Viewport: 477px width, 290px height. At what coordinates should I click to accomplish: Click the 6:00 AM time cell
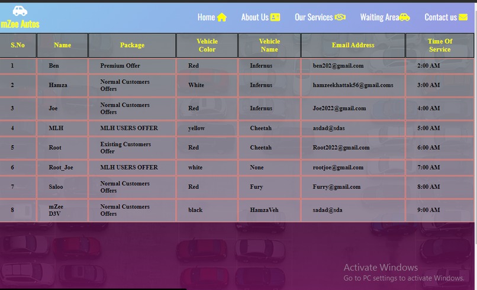coord(440,147)
